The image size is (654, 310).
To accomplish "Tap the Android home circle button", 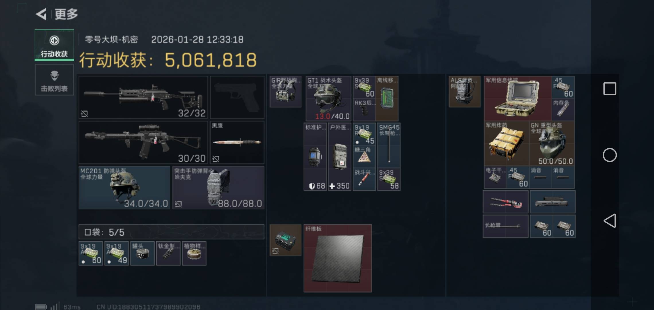I will point(610,155).
